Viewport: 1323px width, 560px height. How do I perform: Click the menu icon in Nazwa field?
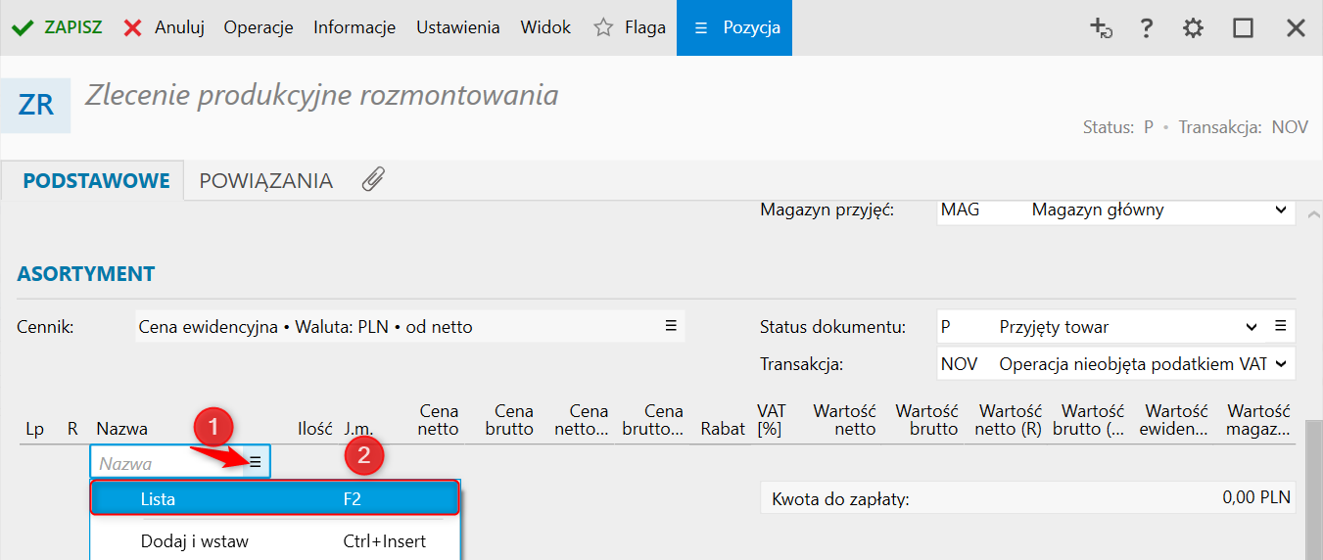[x=256, y=462]
